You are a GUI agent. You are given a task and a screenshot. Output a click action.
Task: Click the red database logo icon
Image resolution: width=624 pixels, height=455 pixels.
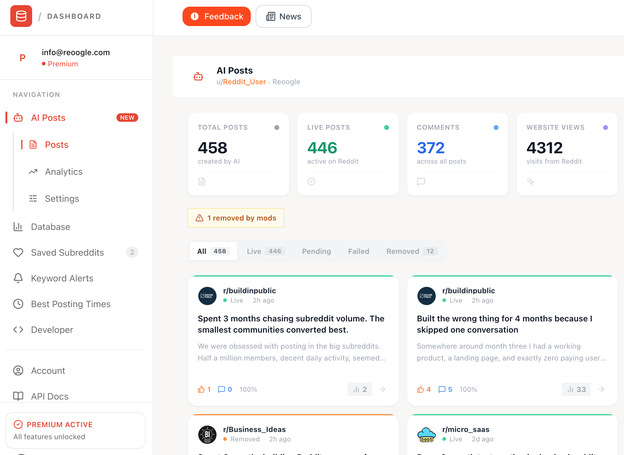(x=21, y=16)
